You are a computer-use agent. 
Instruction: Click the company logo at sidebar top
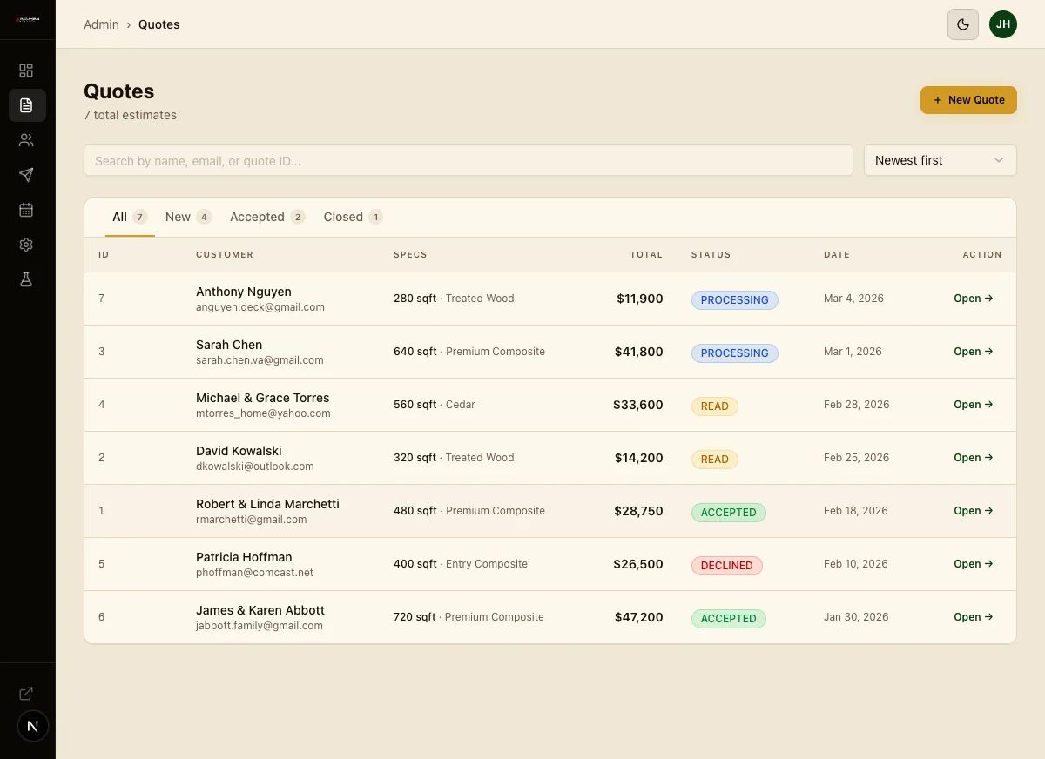(x=27, y=18)
